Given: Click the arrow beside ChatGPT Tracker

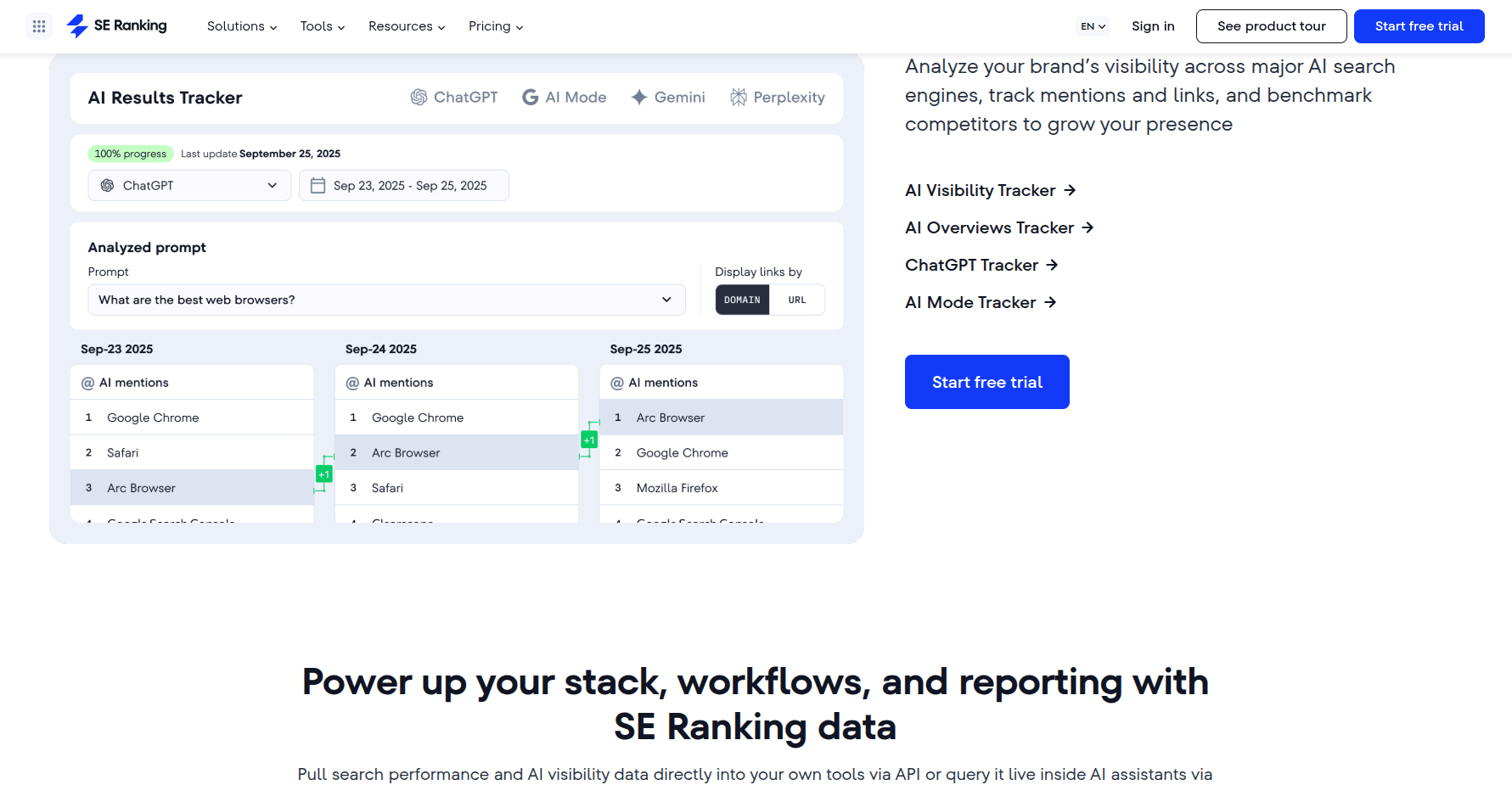Looking at the screenshot, I should 1052,265.
